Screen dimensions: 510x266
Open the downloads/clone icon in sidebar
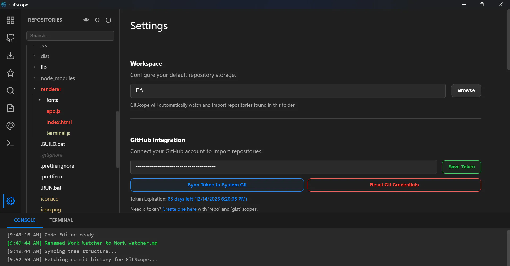(10, 55)
